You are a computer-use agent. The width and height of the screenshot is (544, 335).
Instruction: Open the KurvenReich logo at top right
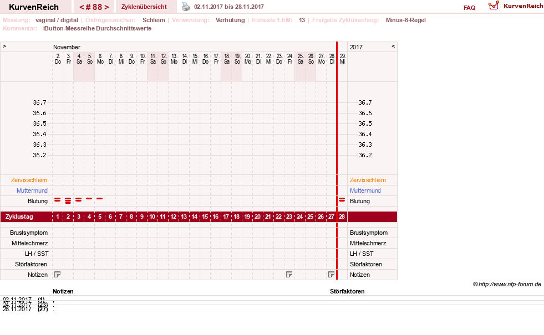coord(516,6)
